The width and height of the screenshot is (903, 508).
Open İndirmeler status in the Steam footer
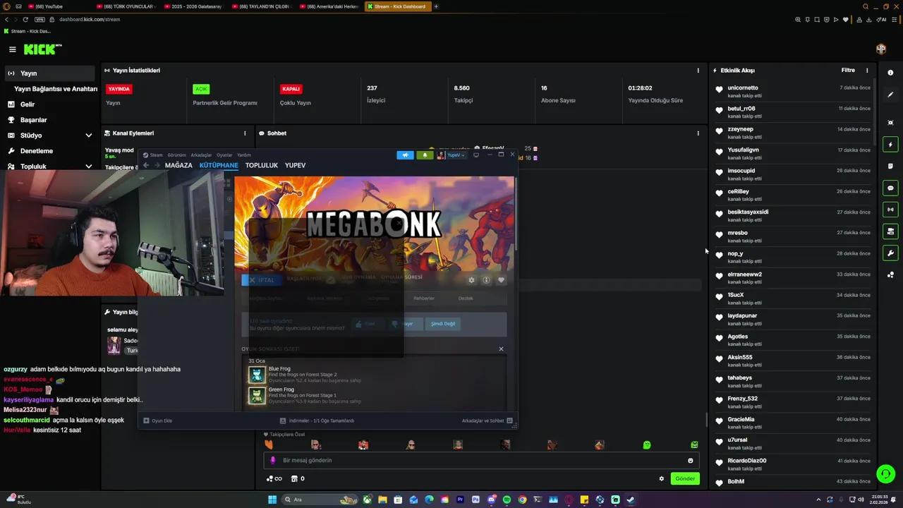tap(317, 421)
